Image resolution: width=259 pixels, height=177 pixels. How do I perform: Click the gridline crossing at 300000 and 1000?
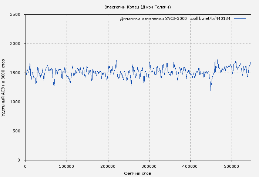[149, 102]
